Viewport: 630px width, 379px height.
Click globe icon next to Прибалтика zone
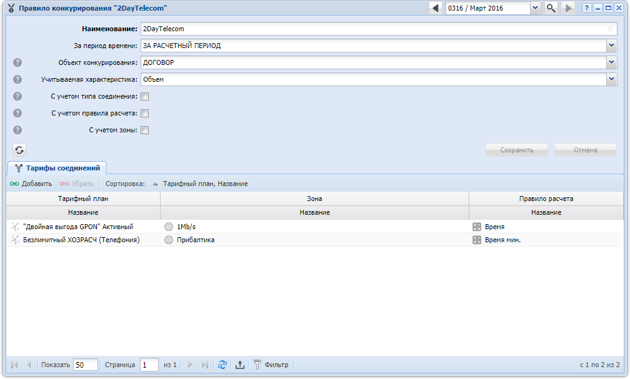click(169, 240)
